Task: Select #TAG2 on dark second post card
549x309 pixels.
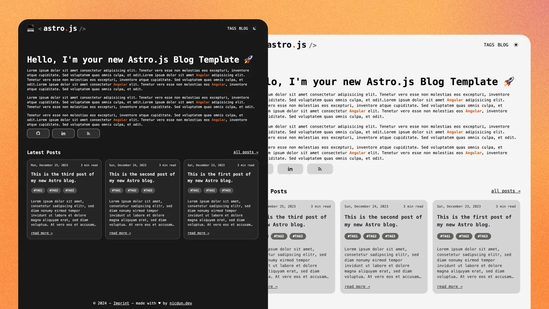Action: pyautogui.click(x=132, y=190)
